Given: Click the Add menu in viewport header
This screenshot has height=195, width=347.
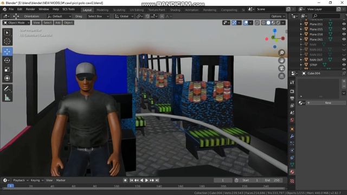Looking at the screenshot, I should click(58, 23).
